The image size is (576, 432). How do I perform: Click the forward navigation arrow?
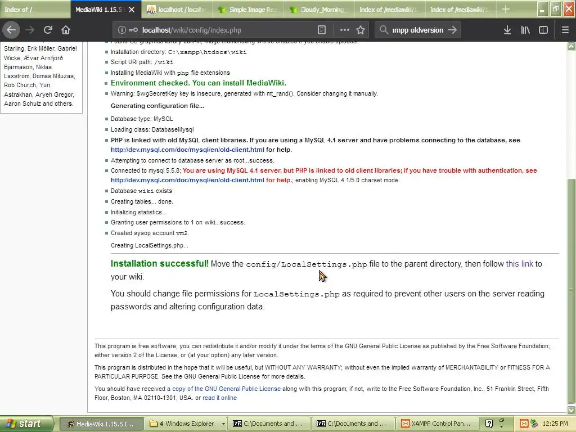30,30
